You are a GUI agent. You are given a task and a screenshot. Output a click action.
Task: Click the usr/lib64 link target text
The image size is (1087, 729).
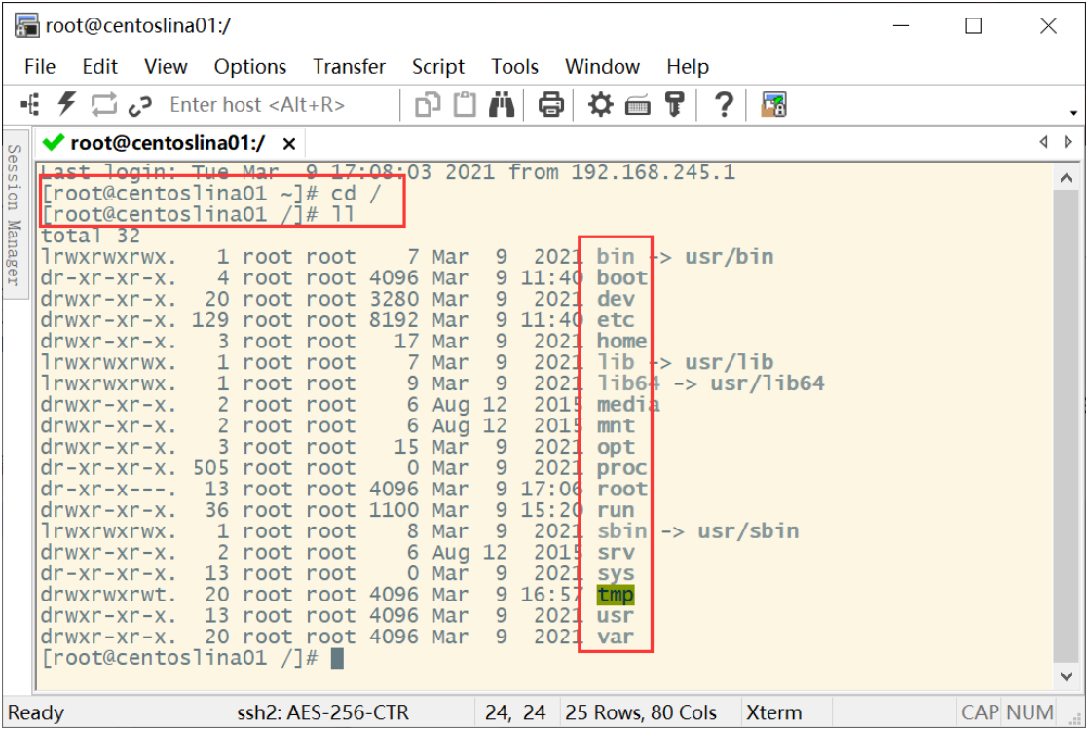pyautogui.click(x=768, y=383)
